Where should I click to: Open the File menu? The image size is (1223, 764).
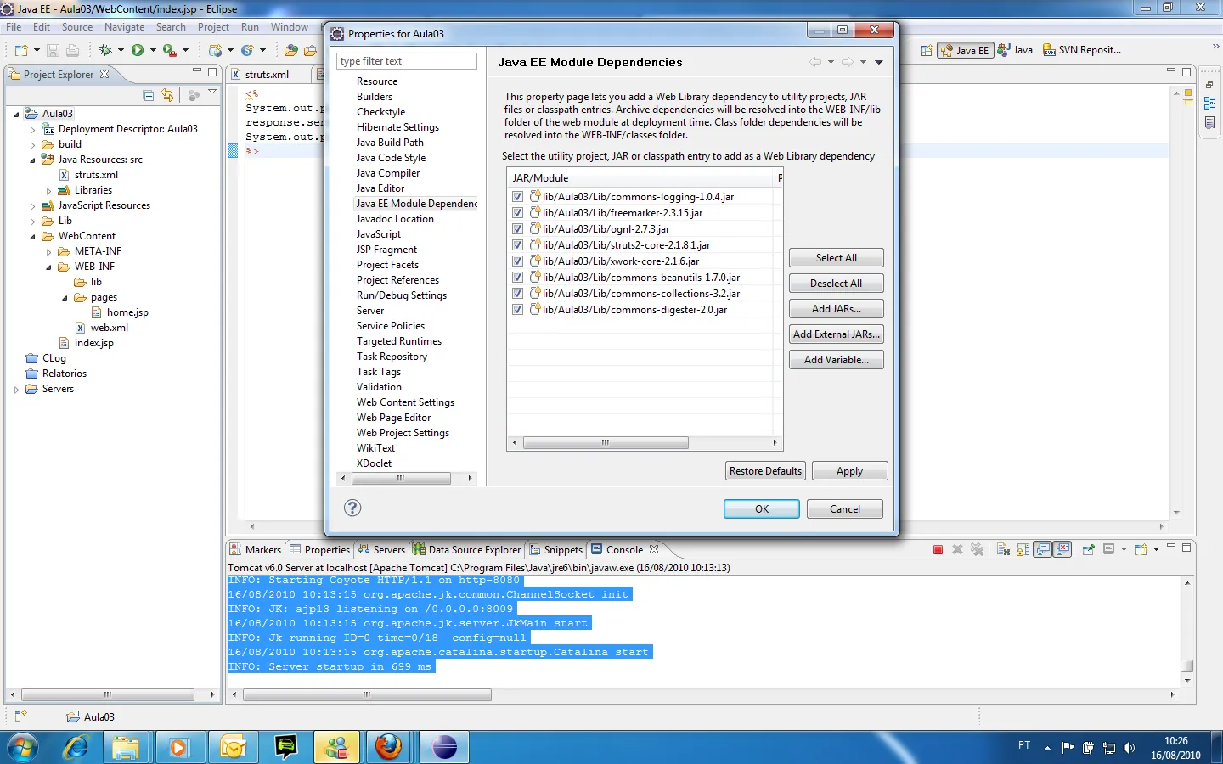click(14, 27)
